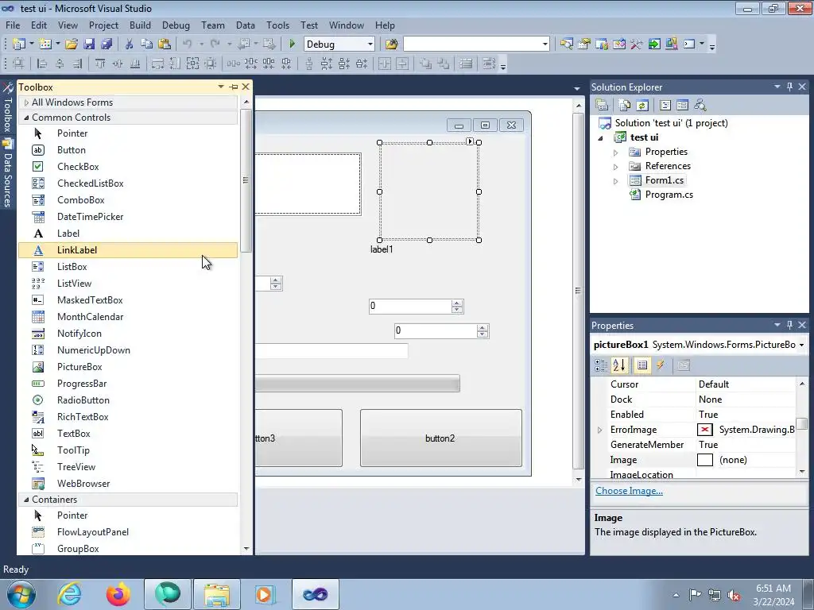Click the Properties page button icon
Image resolution: width=814 pixels, height=610 pixels.
pos(683,365)
